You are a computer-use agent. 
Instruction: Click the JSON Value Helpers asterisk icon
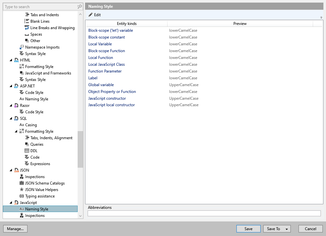tap(22, 190)
